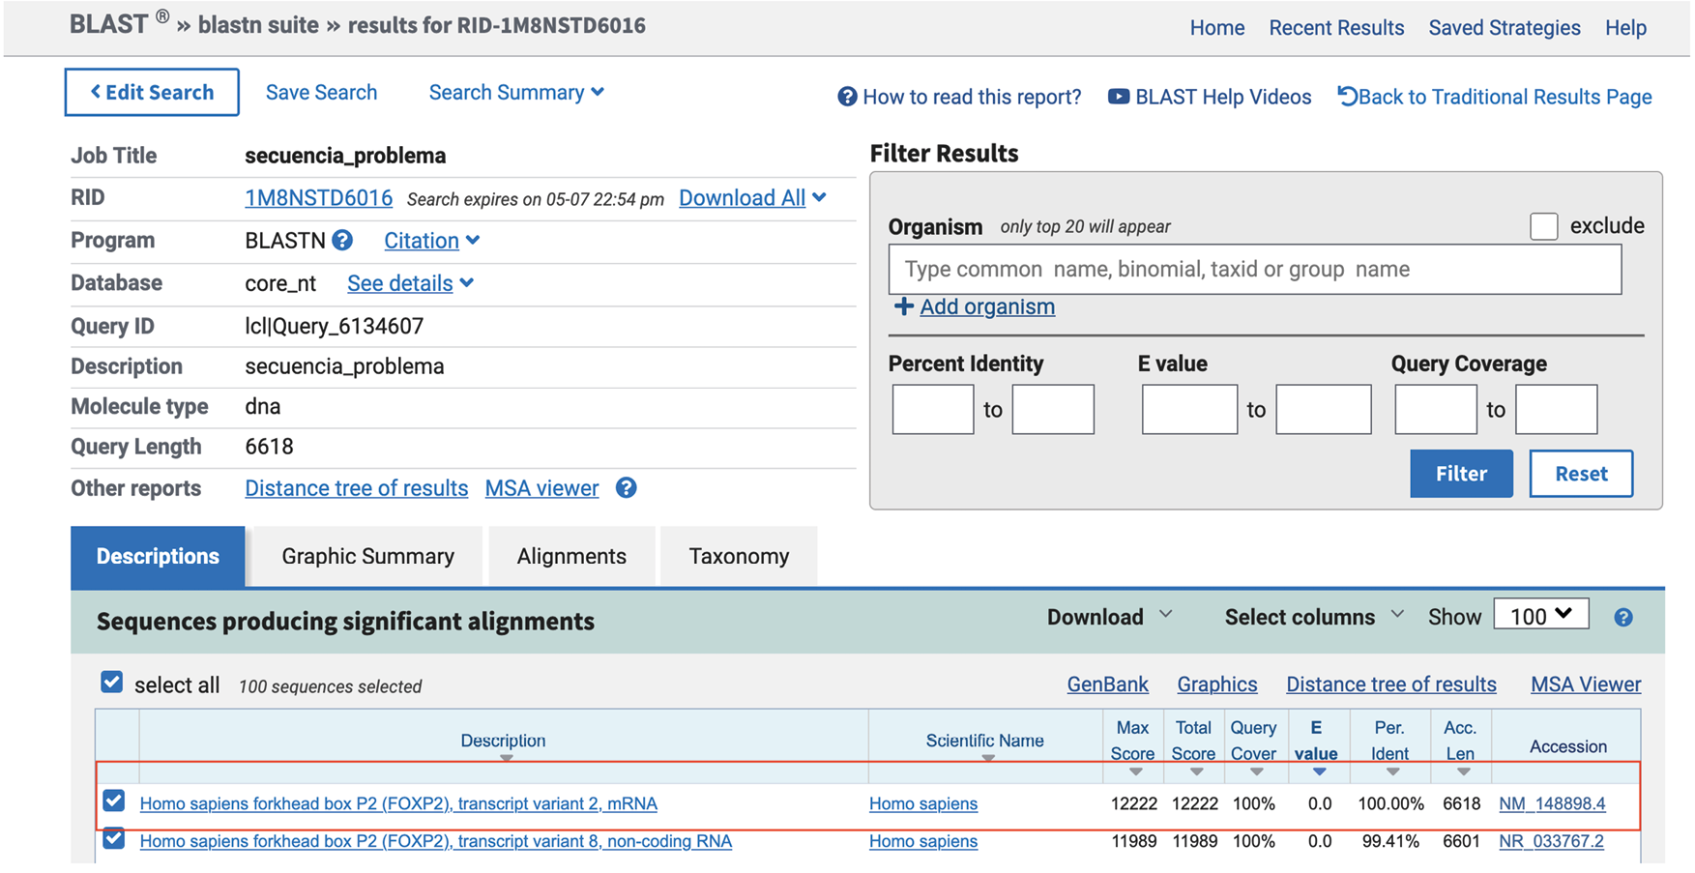Expand the Search Summary dropdown
Viewport: 1695px width, 873px height.
pyautogui.click(x=516, y=93)
